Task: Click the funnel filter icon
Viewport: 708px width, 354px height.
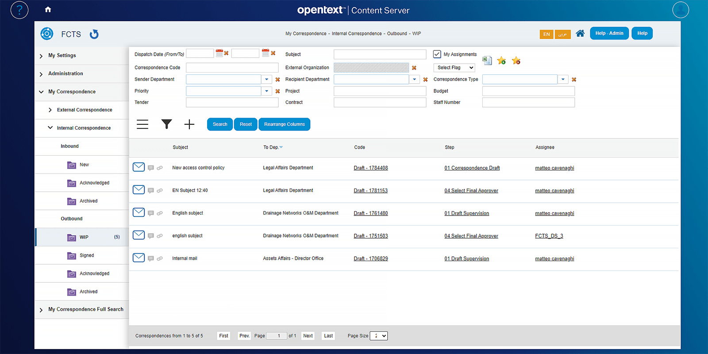Action: pos(166,124)
